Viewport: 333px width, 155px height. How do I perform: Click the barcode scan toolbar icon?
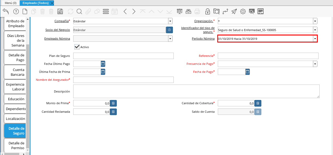click(252, 11)
